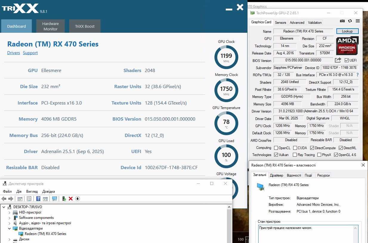The height and width of the screenshot is (243, 368).
Task: Open the Події tab in properties
Action: [308, 175]
